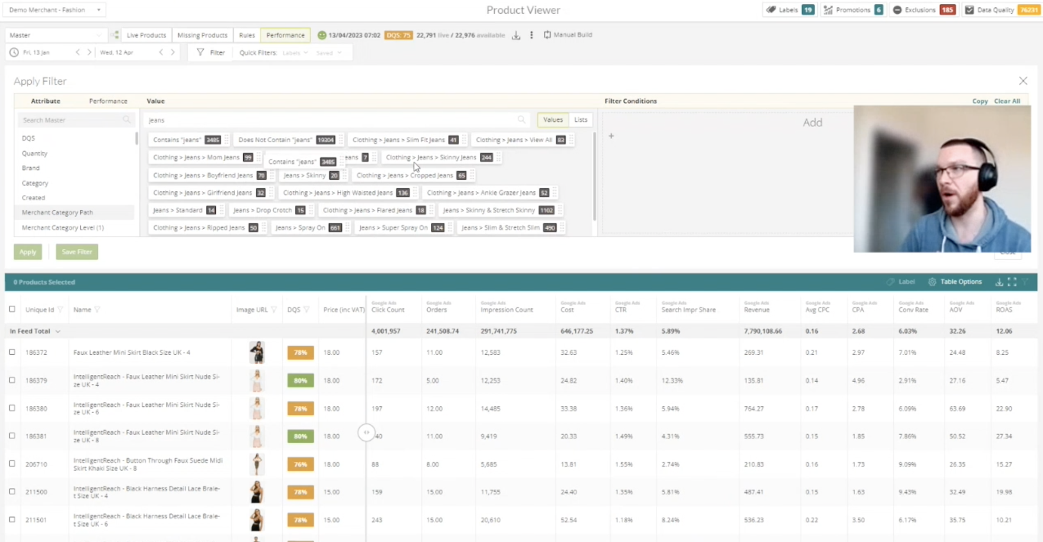Select the Performance tab in top bar
This screenshot has height=542, width=1043.
285,35
